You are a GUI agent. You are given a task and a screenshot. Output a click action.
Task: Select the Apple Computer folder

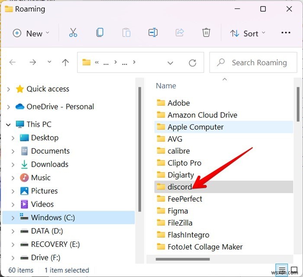click(224, 127)
